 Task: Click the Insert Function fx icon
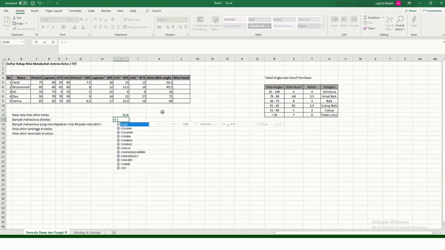[53, 42]
